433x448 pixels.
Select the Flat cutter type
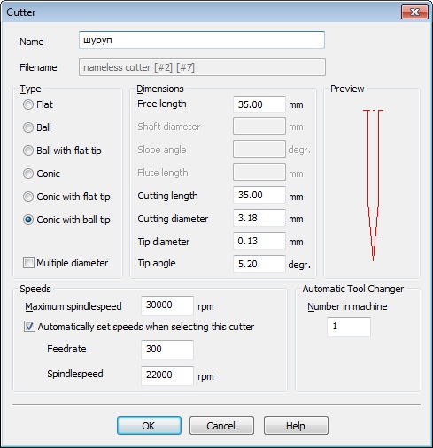(x=28, y=104)
